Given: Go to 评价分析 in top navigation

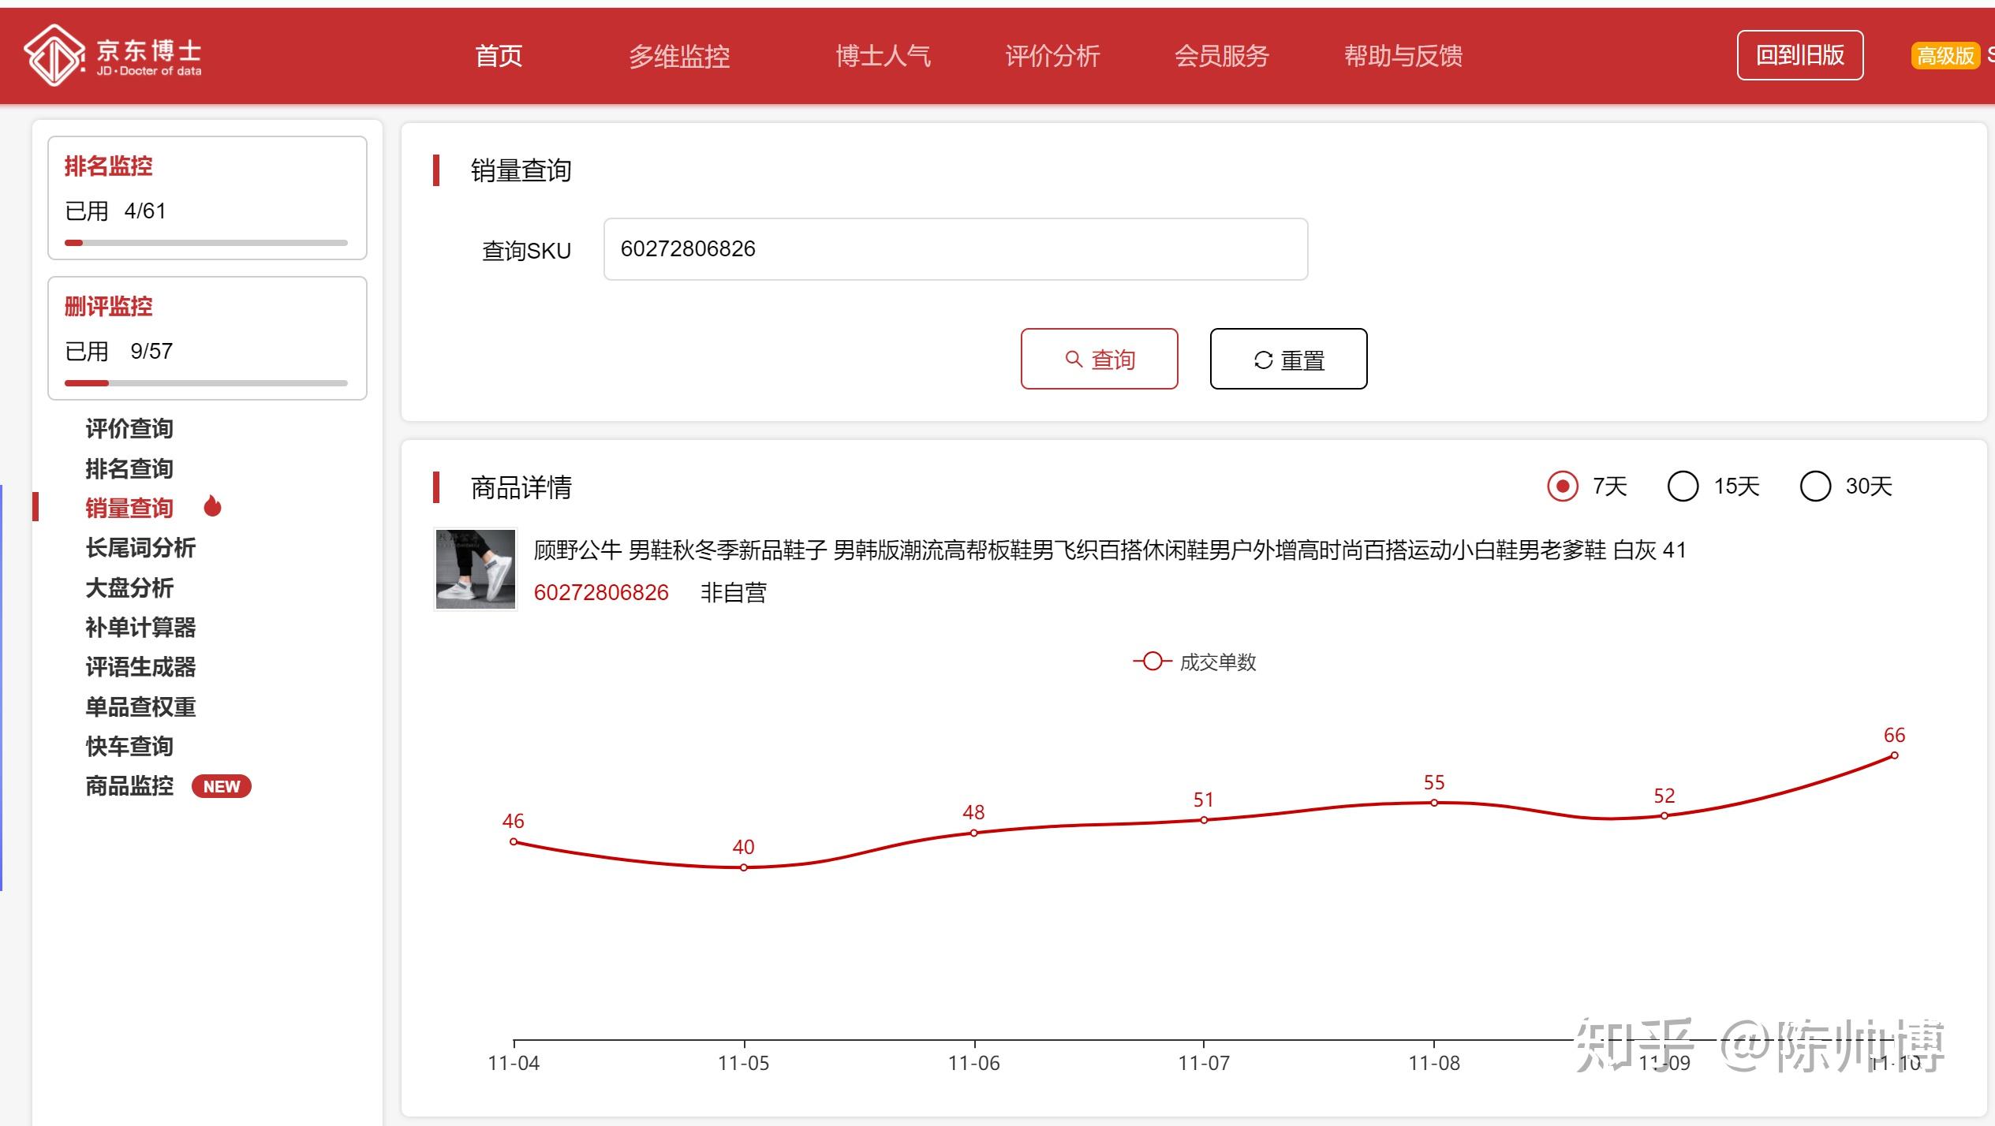Looking at the screenshot, I should click(1052, 56).
